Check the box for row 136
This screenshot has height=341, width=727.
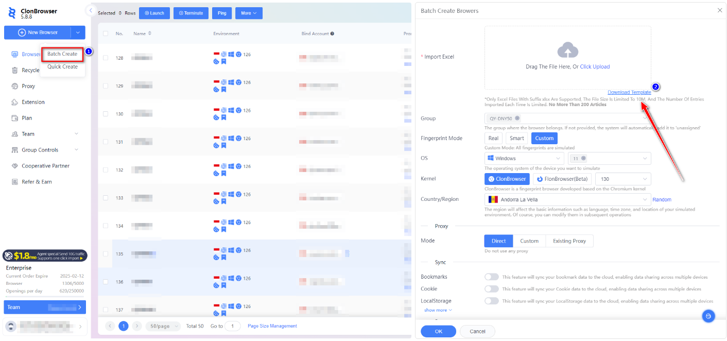tap(106, 282)
